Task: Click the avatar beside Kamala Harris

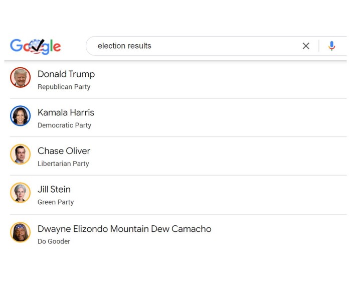Action: click(21, 116)
